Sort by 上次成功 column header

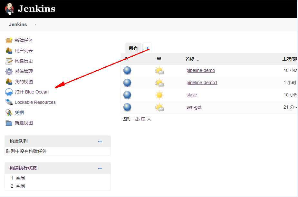290,59
